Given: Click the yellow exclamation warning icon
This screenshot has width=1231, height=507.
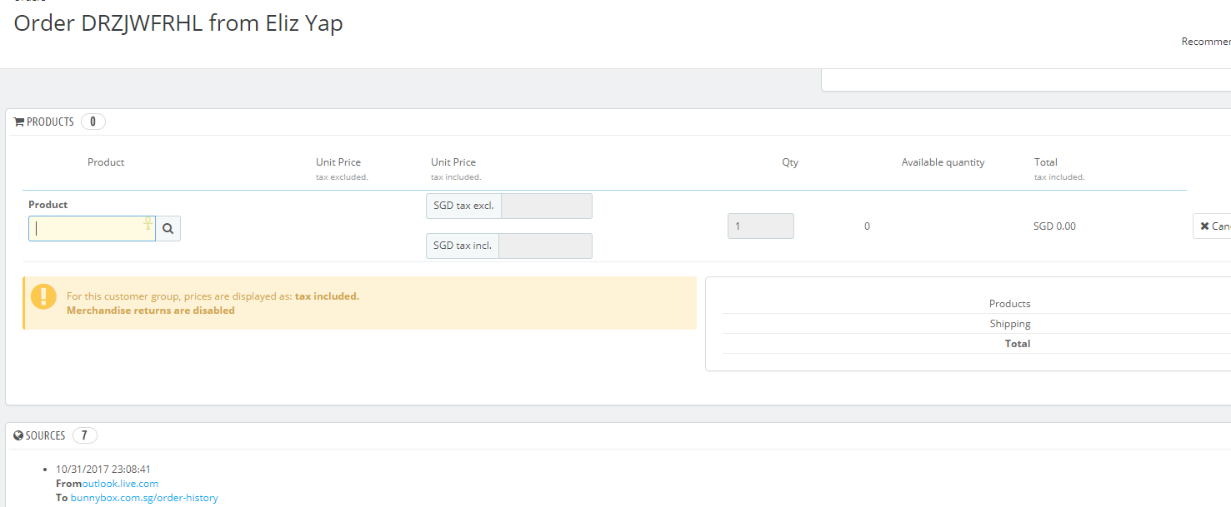Looking at the screenshot, I should point(43,297).
